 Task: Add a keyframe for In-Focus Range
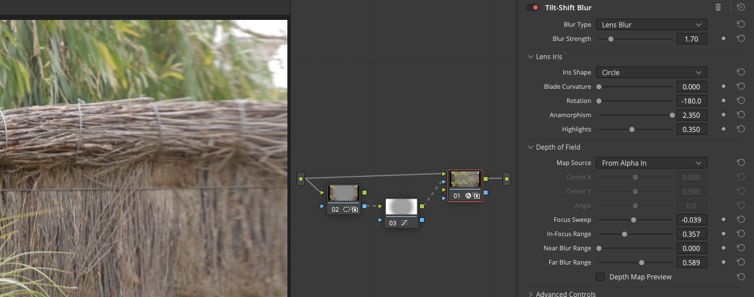tap(723, 234)
